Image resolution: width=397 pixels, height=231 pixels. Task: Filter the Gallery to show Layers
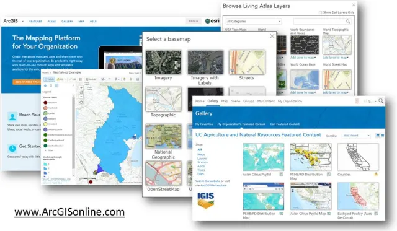click(202, 158)
